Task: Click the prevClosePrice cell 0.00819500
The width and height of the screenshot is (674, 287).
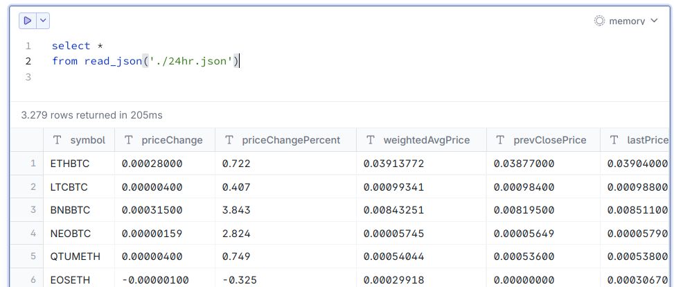Action: tap(543, 210)
